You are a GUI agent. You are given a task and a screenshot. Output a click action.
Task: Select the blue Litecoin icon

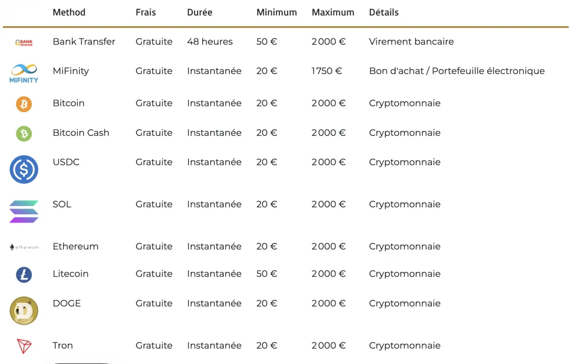pyautogui.click(x=24, y=275)
